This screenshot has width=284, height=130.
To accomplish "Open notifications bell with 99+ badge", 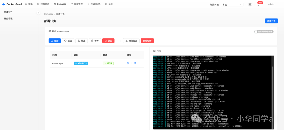I will 259,4.
